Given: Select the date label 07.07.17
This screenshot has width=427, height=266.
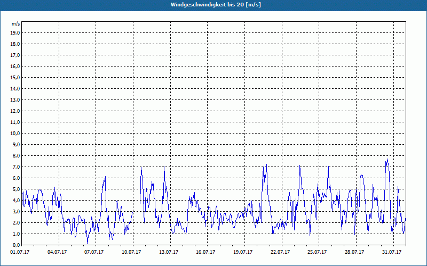Looking at the screenshot, I should click(x=94, y=252).
